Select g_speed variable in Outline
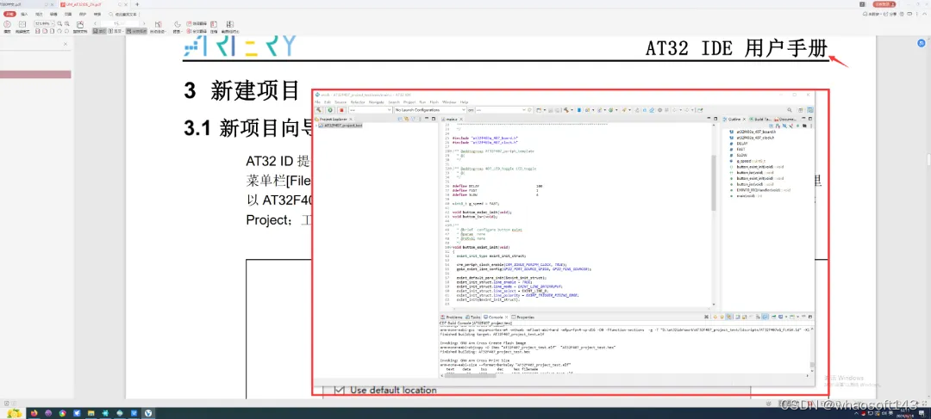This screenshot has width=931, height=419. pyautogui.click(x=751, y=161)
